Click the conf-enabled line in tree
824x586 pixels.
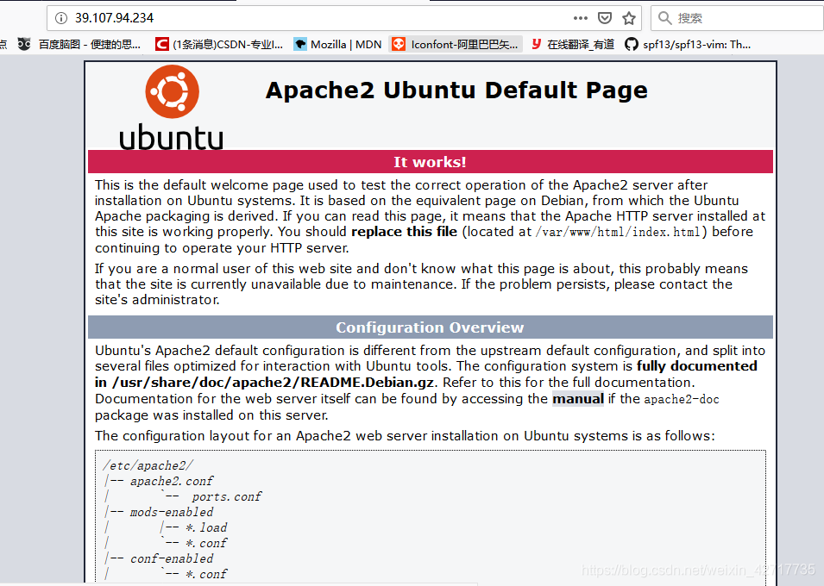coord(172,558)
